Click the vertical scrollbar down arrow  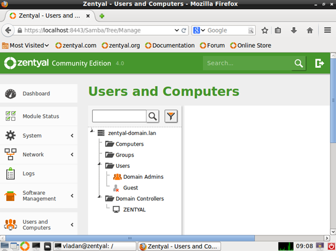coord(333,232)
